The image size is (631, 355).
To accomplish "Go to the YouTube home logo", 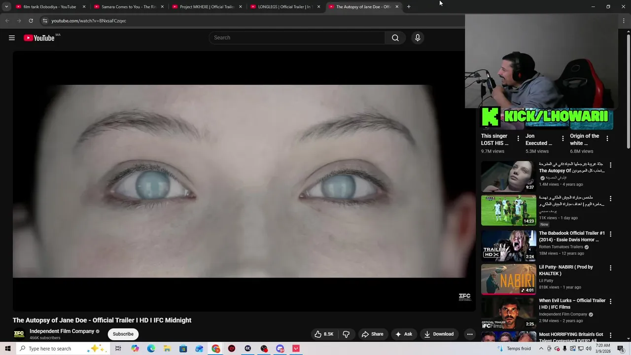I will 39,38.
